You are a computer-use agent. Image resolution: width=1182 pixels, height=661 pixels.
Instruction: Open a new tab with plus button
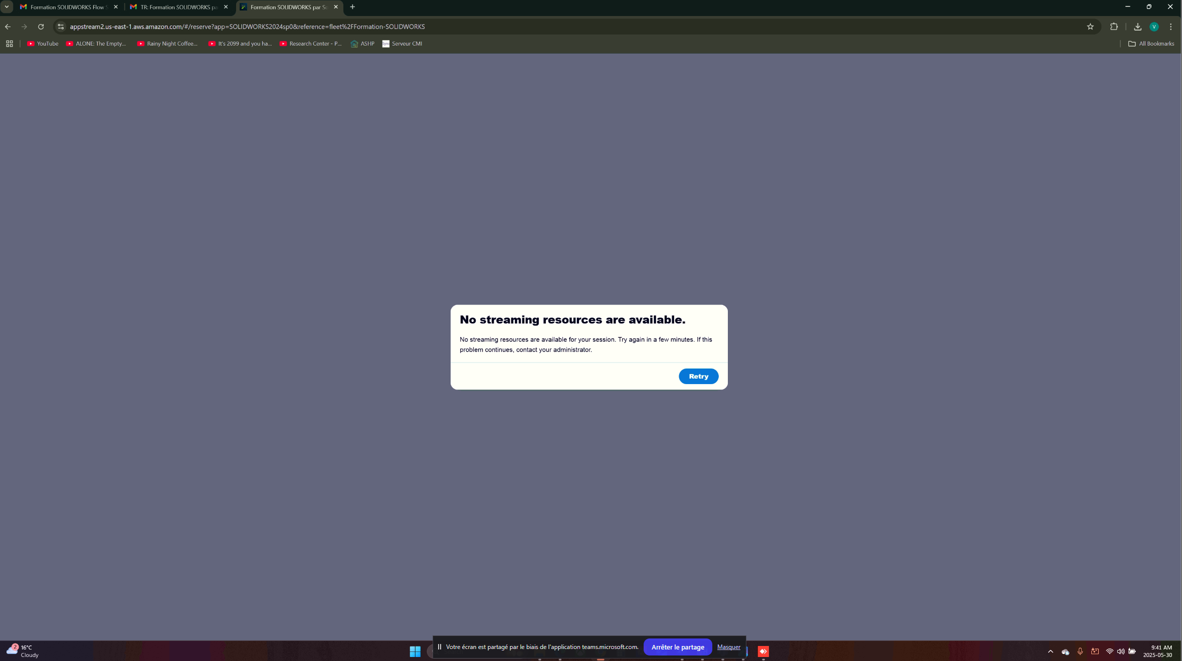click(352, 7)
